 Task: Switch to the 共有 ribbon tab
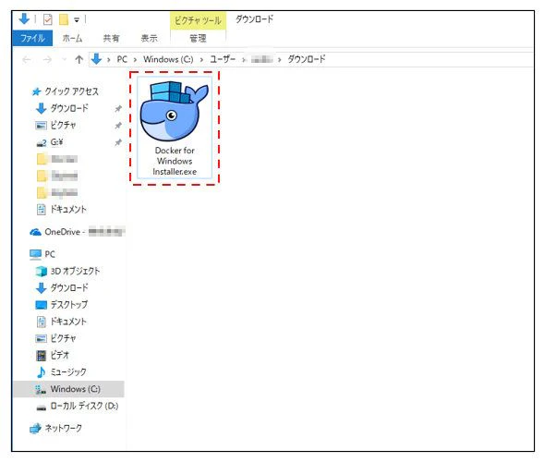pyautogui.click(x=111, y=38)
